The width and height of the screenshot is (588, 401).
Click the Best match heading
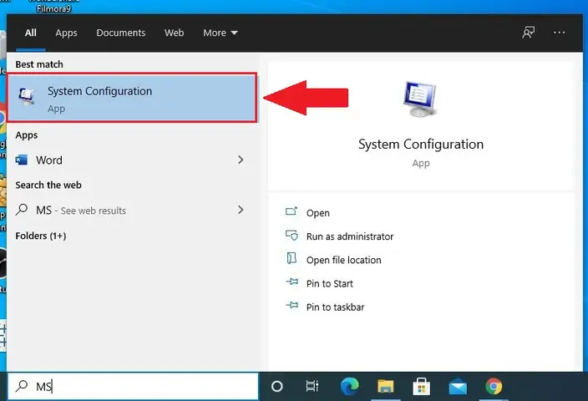39,64
